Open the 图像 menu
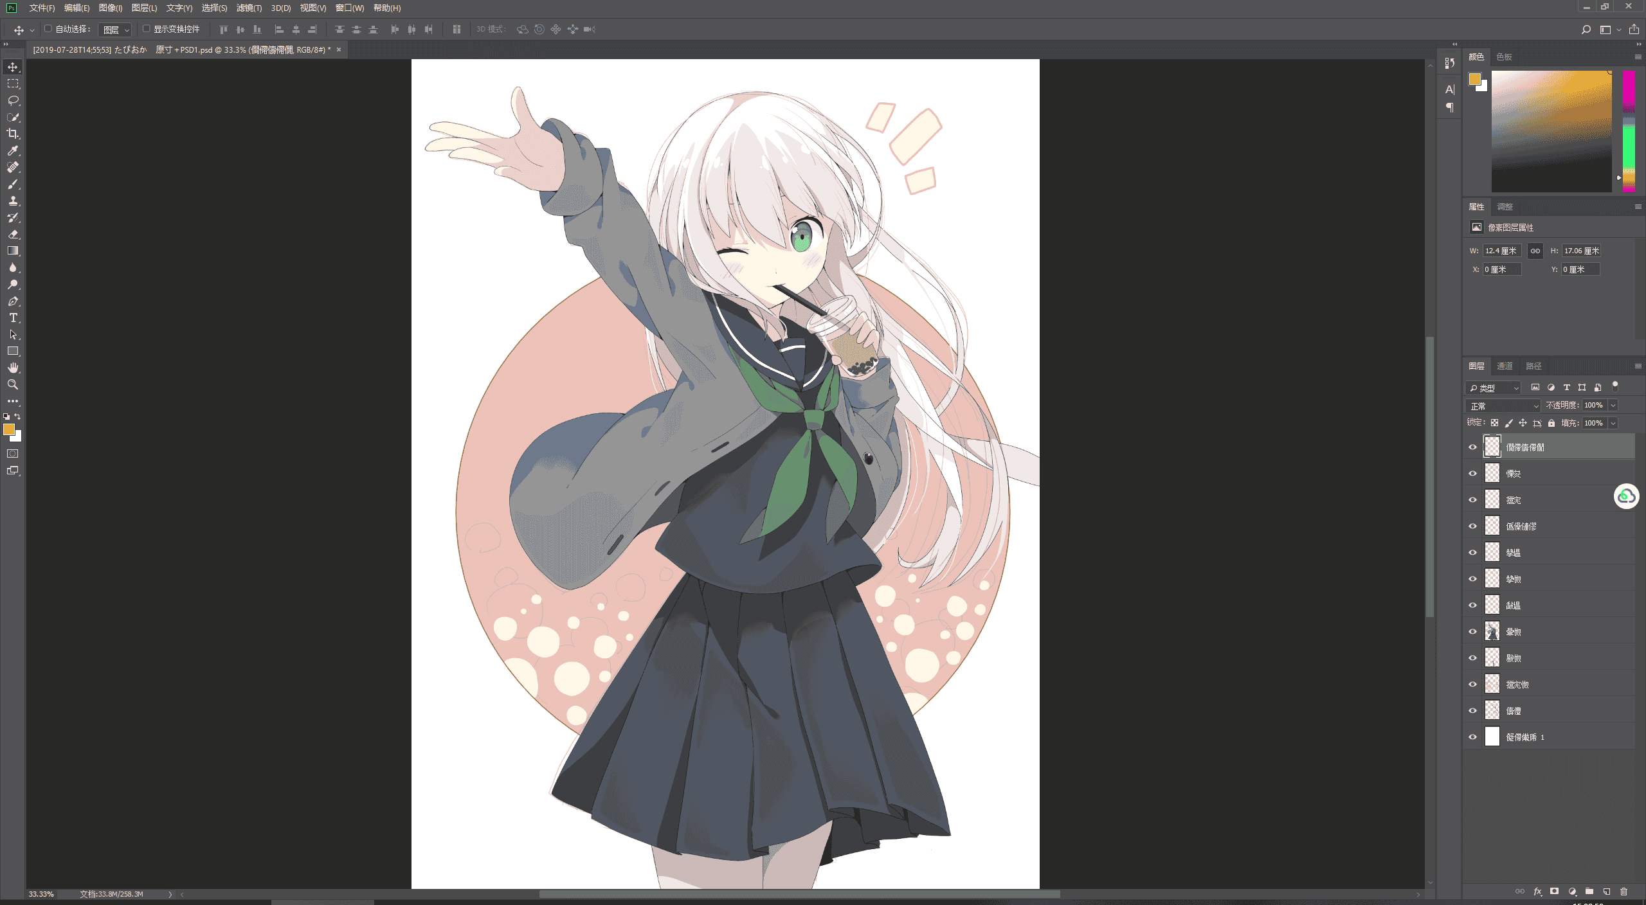The image size is (1646, 905). click(x=111, y=8)
